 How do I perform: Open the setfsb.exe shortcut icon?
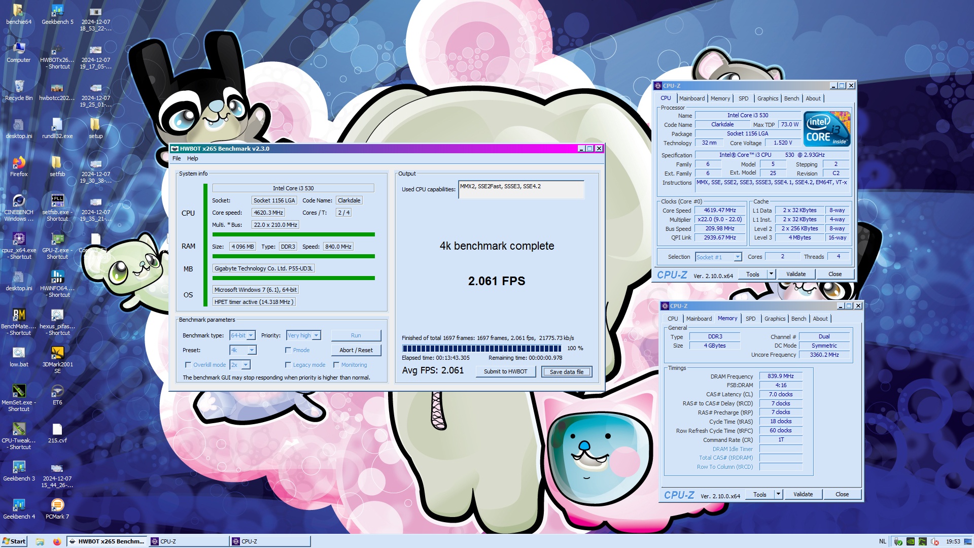57,208
